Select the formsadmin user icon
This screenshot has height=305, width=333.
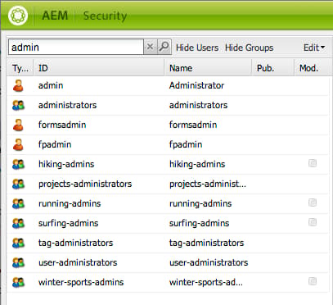(x=18, y=125)
